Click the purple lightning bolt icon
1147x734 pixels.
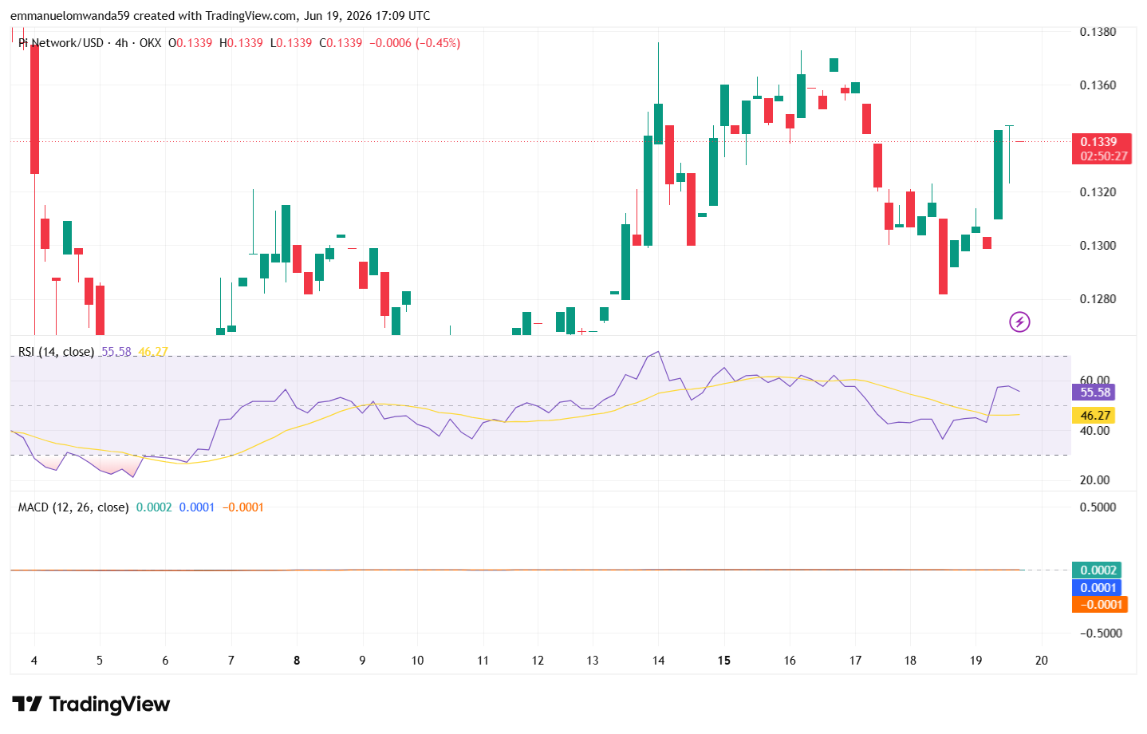1019,322
